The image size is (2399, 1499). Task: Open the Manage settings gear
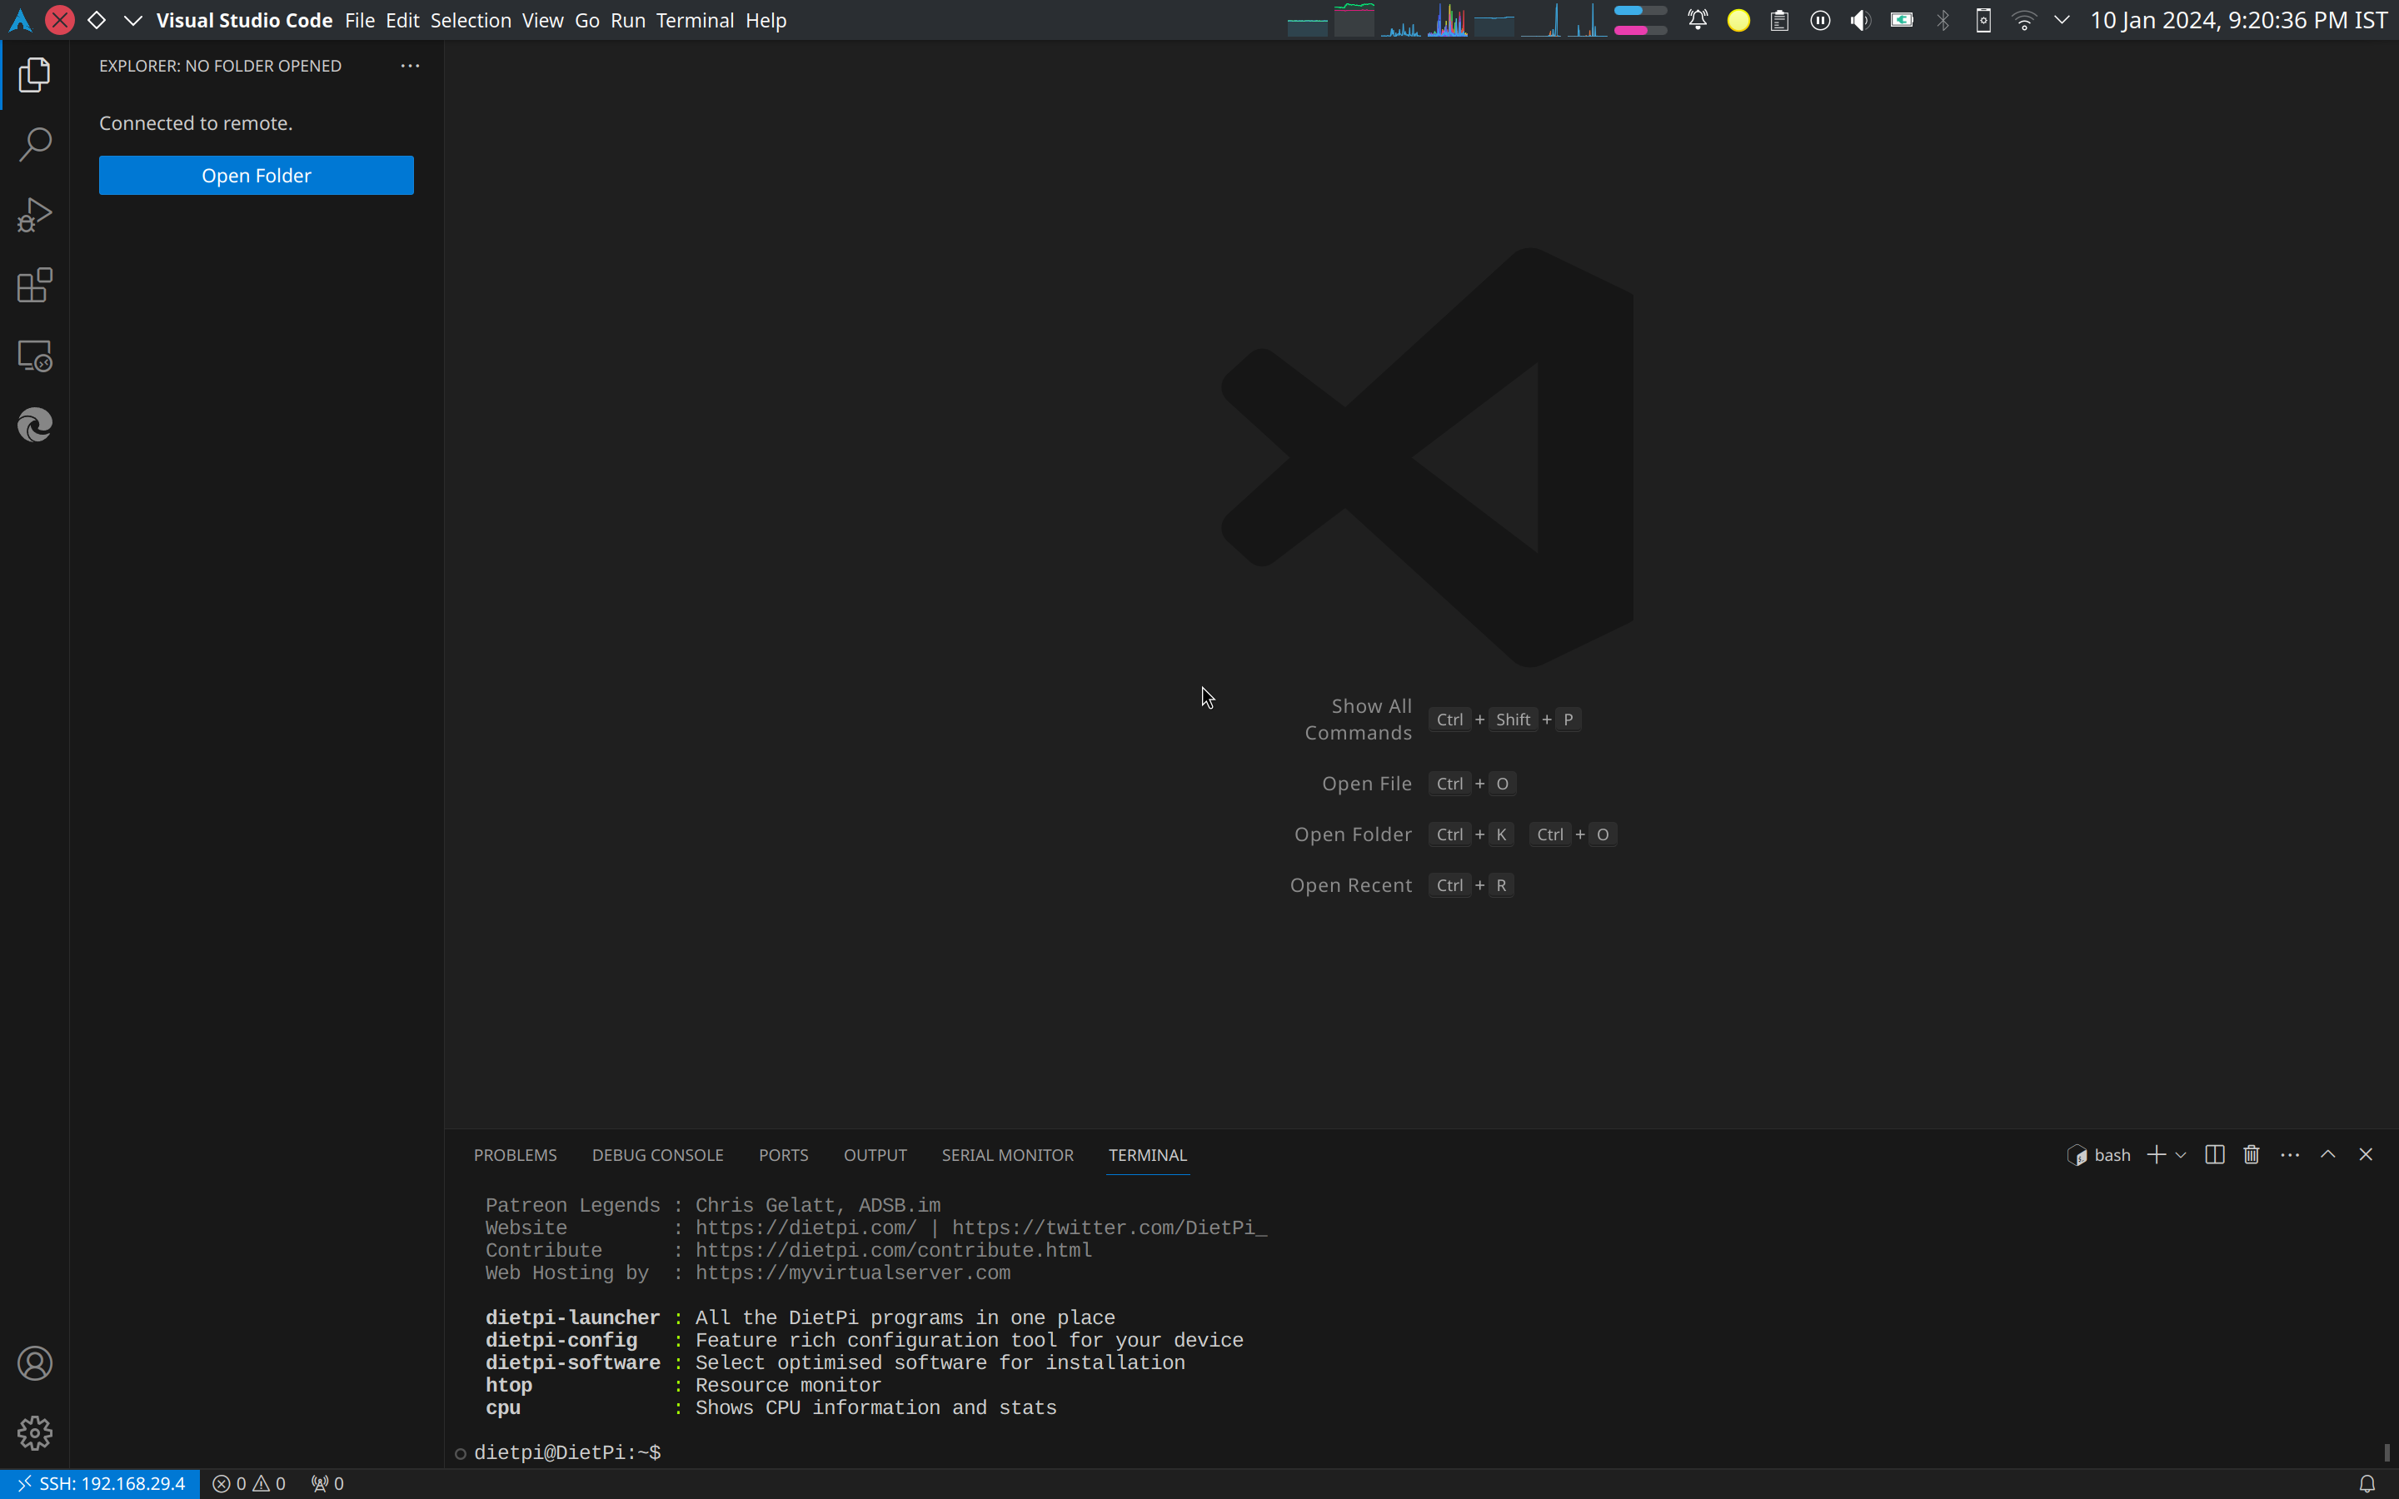[x=35, y=1432]
